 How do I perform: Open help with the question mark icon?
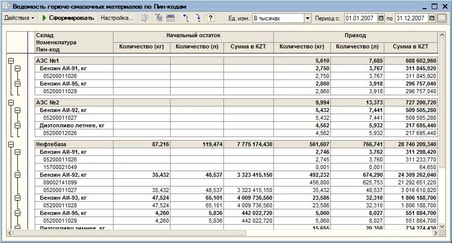pos(211,18)
